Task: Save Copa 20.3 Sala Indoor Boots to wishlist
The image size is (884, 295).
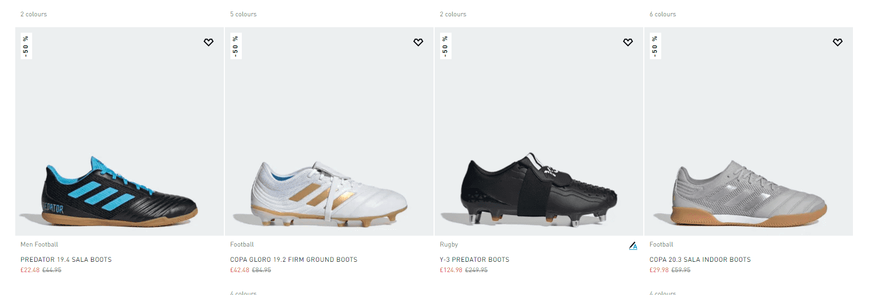Action: click(x=838, y=42)
